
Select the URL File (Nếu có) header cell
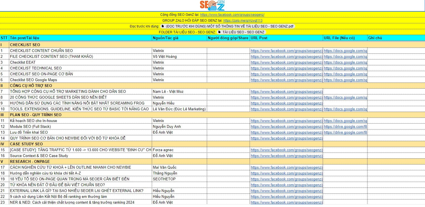click(345, 38)
